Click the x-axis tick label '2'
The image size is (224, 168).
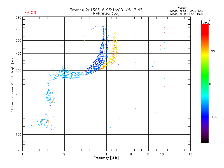pos(64,154)
